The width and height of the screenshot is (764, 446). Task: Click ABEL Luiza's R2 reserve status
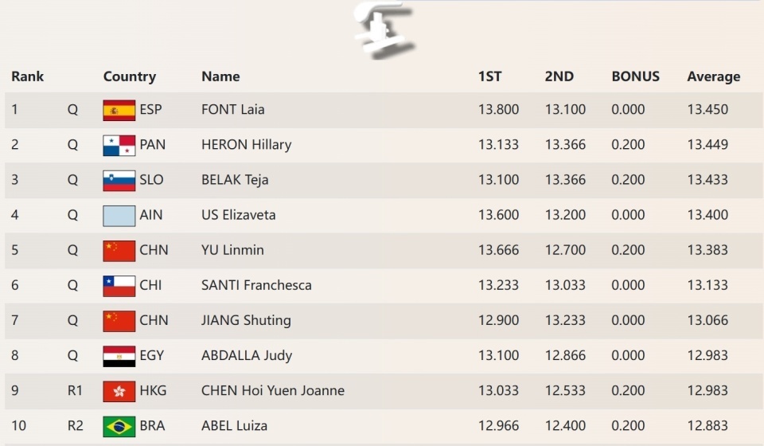coord(75,426)
